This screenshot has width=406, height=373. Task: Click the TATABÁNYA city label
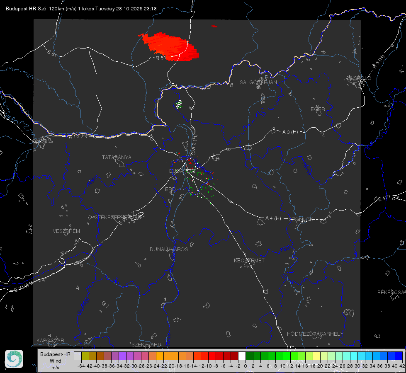coord(117,157)
